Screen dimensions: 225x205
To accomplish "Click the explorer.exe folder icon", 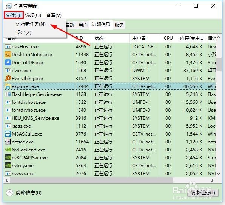I will coord(8,86).
